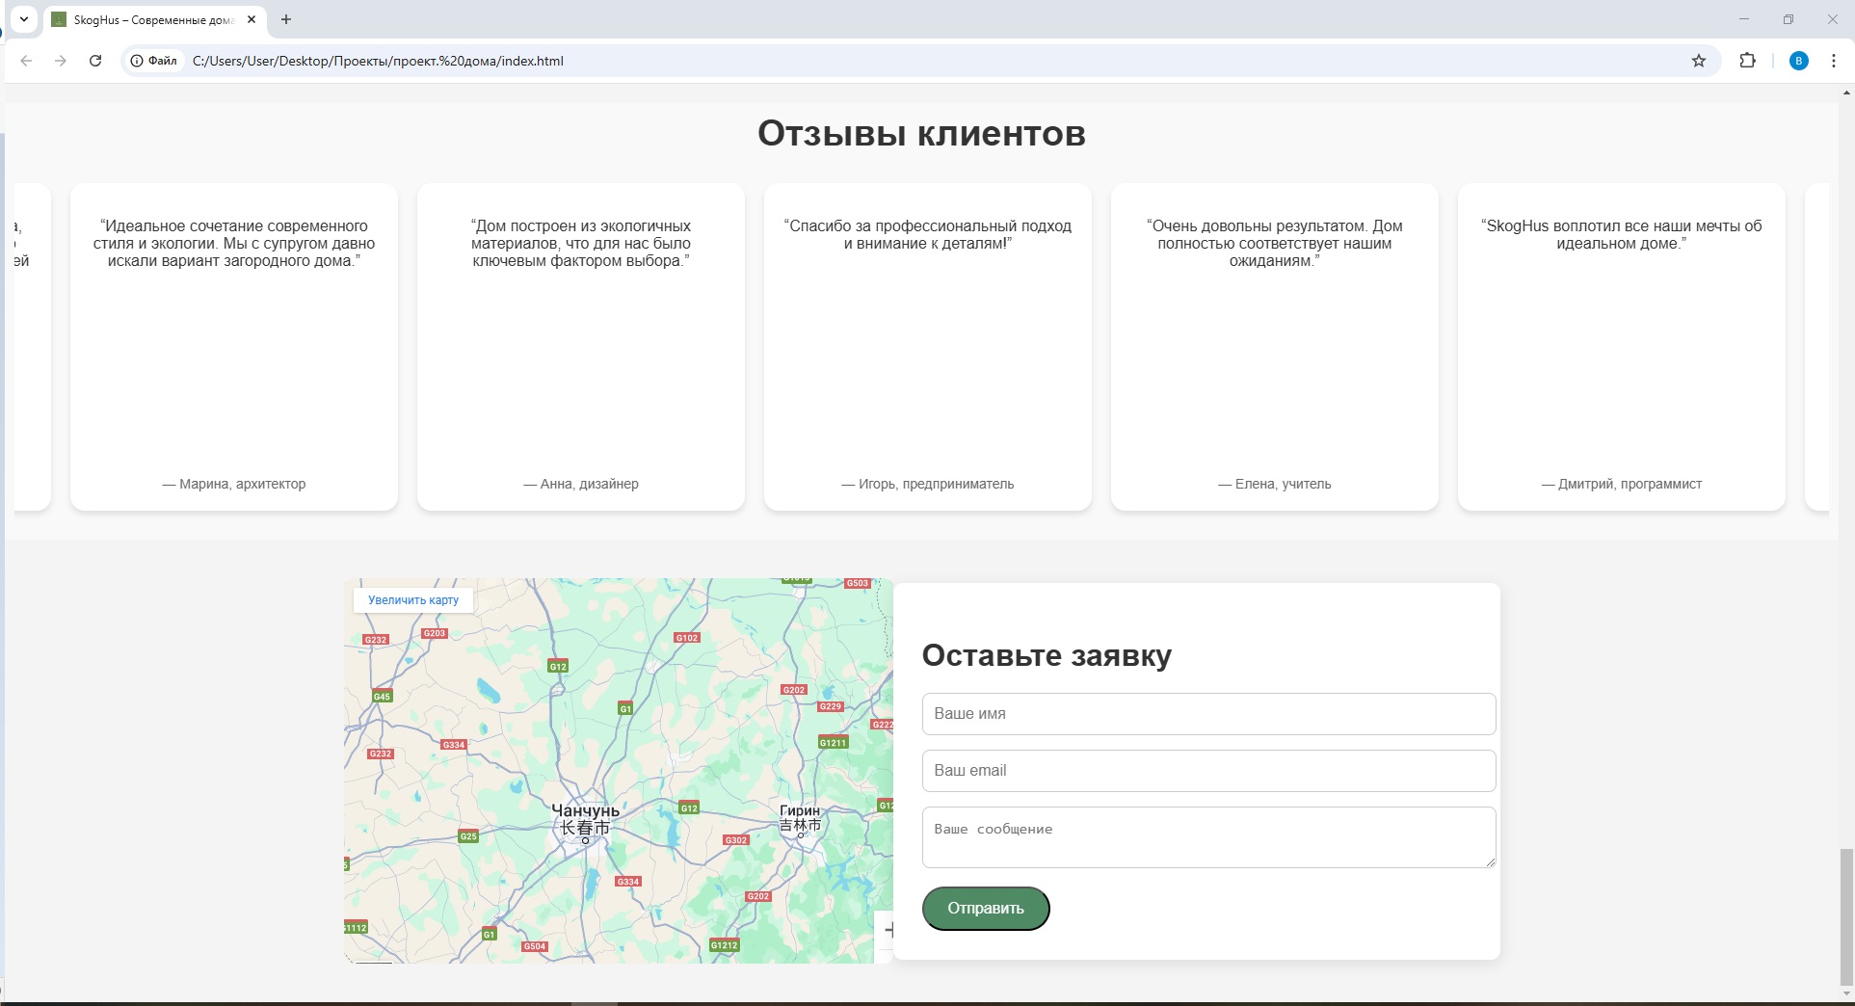Click the address bar URL
Image resolution: width=1855 pixels, height=1006 pixels.
tap(378, 61)
